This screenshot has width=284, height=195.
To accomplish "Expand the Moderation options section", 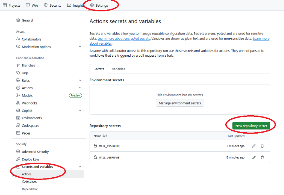I will 80,47.
